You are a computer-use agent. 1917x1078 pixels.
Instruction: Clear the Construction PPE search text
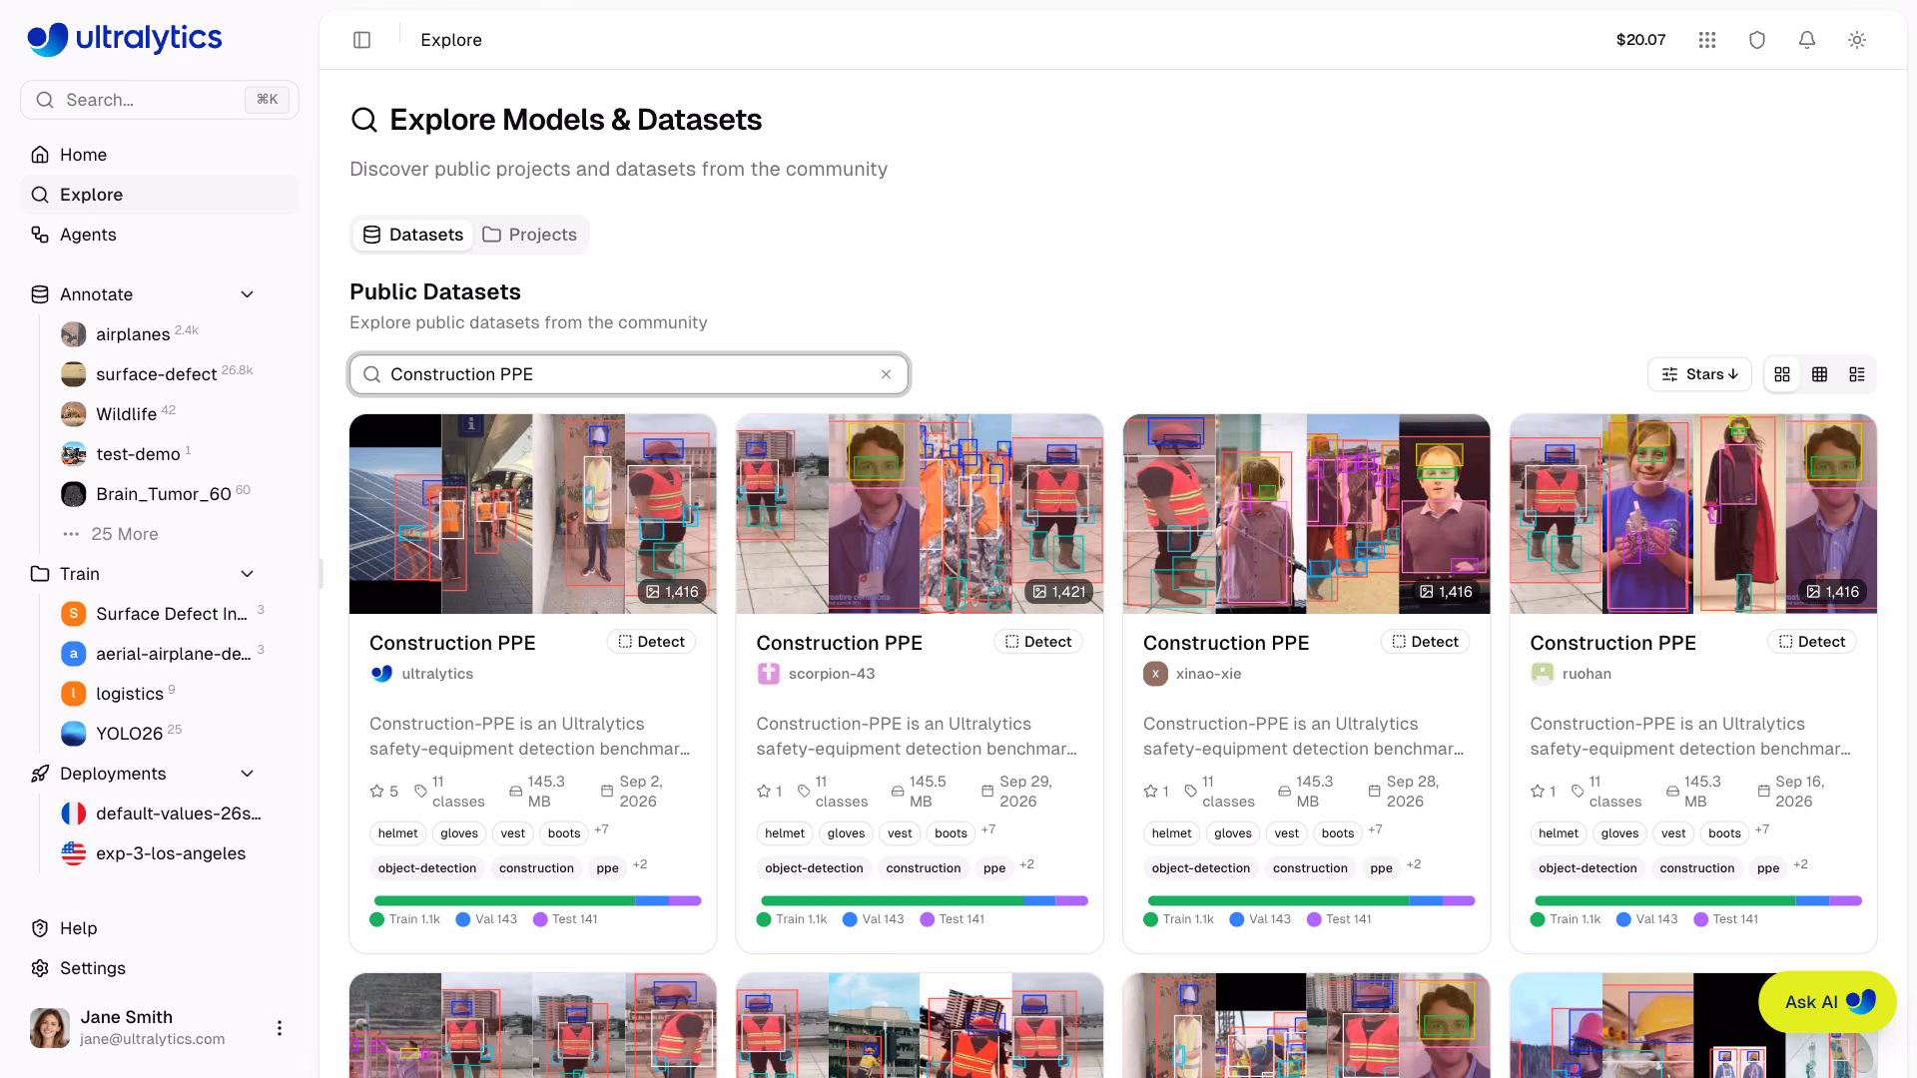(x=886, y=374)
